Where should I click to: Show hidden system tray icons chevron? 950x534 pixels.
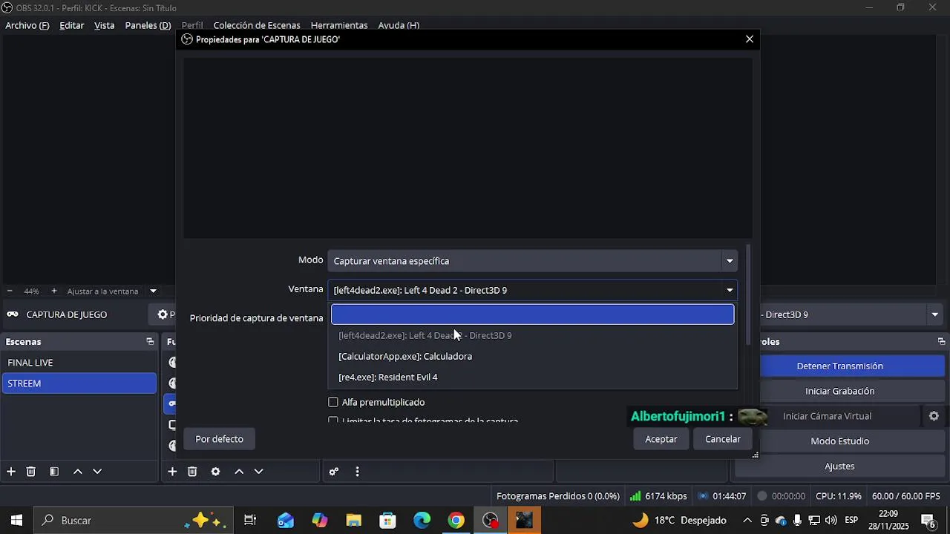747,521
